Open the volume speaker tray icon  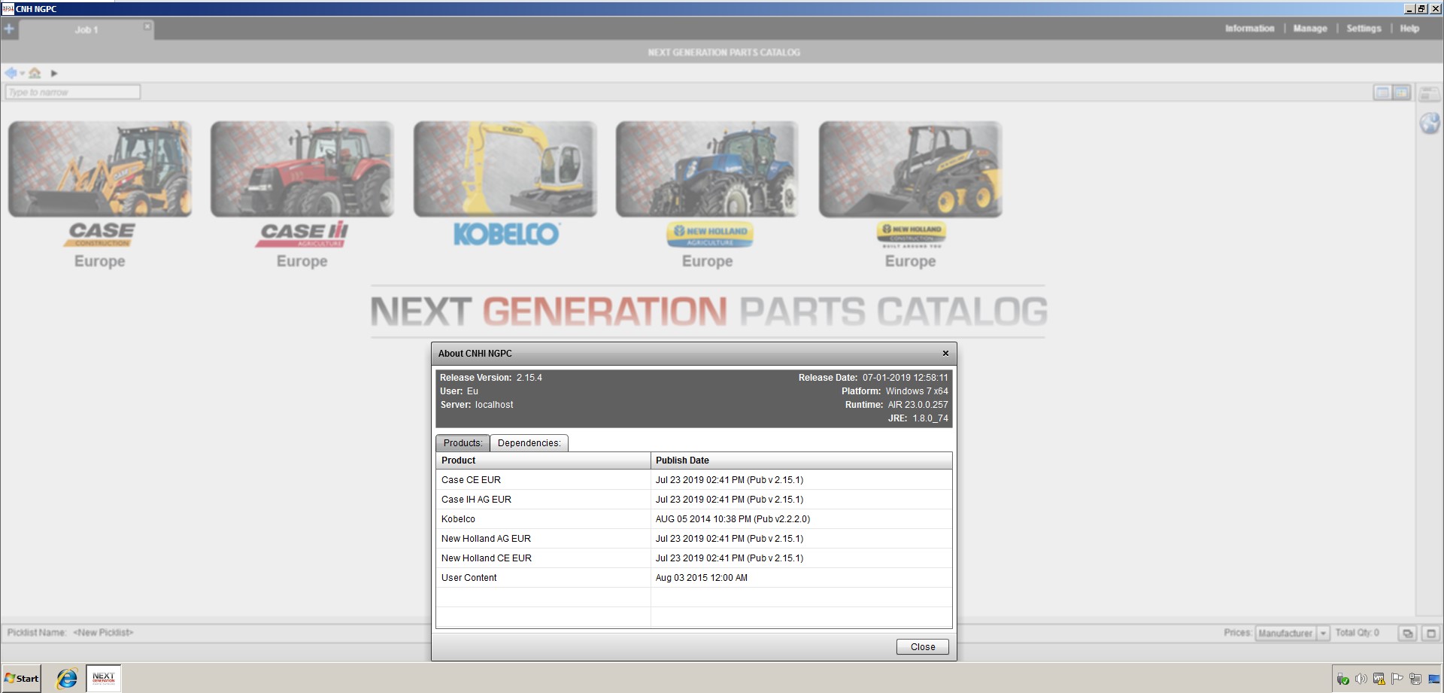[1361, 679]
